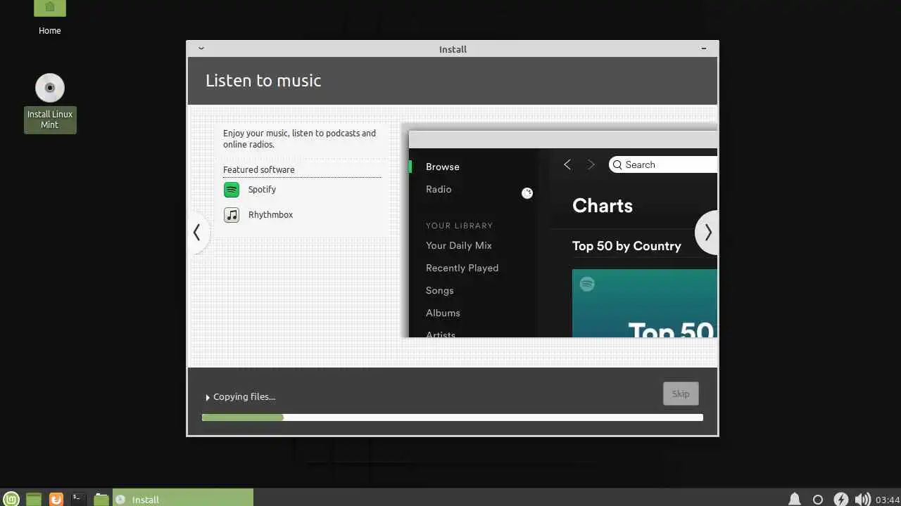
Task: Click the installation progress bar
Action: [453, 417]
